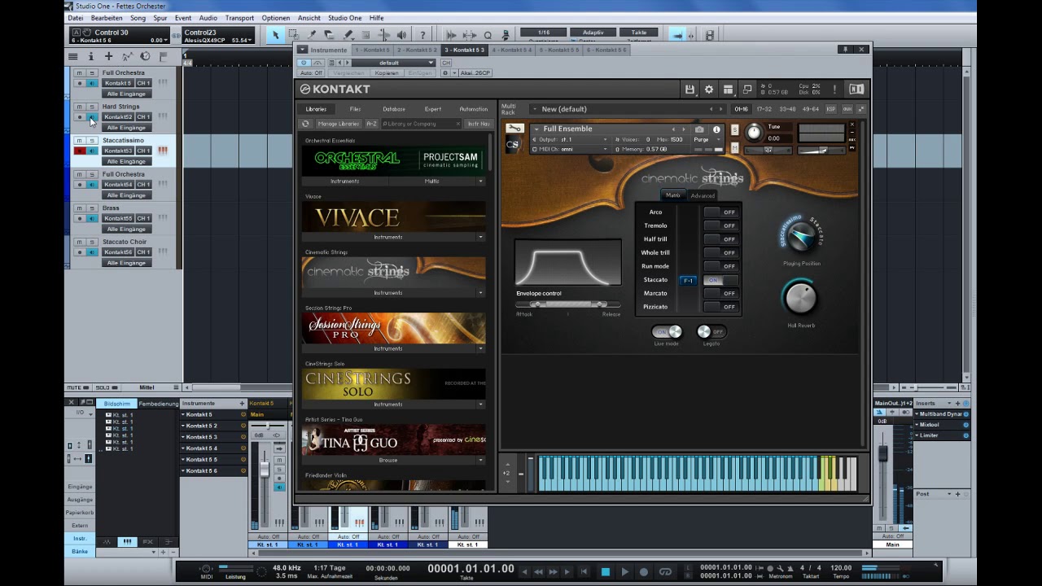Switch to plugin tab 4 - Kontakt 5 4
This screenshot has width=1042, height=586.
click(x=512, y=50)
